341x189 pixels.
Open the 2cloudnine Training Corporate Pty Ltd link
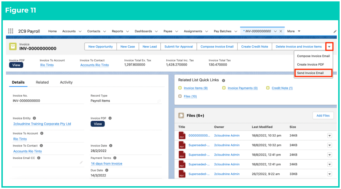click(42, 124)
